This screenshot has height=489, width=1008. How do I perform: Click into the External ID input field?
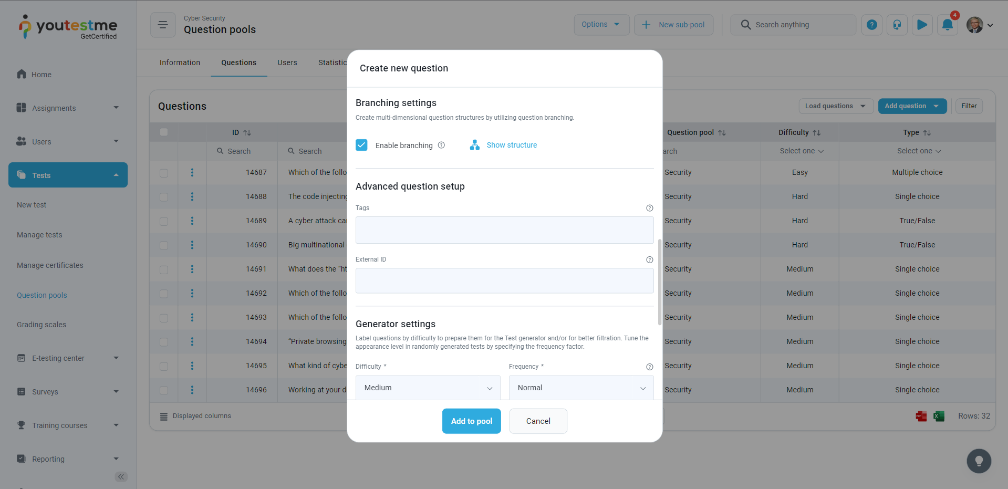504,280
